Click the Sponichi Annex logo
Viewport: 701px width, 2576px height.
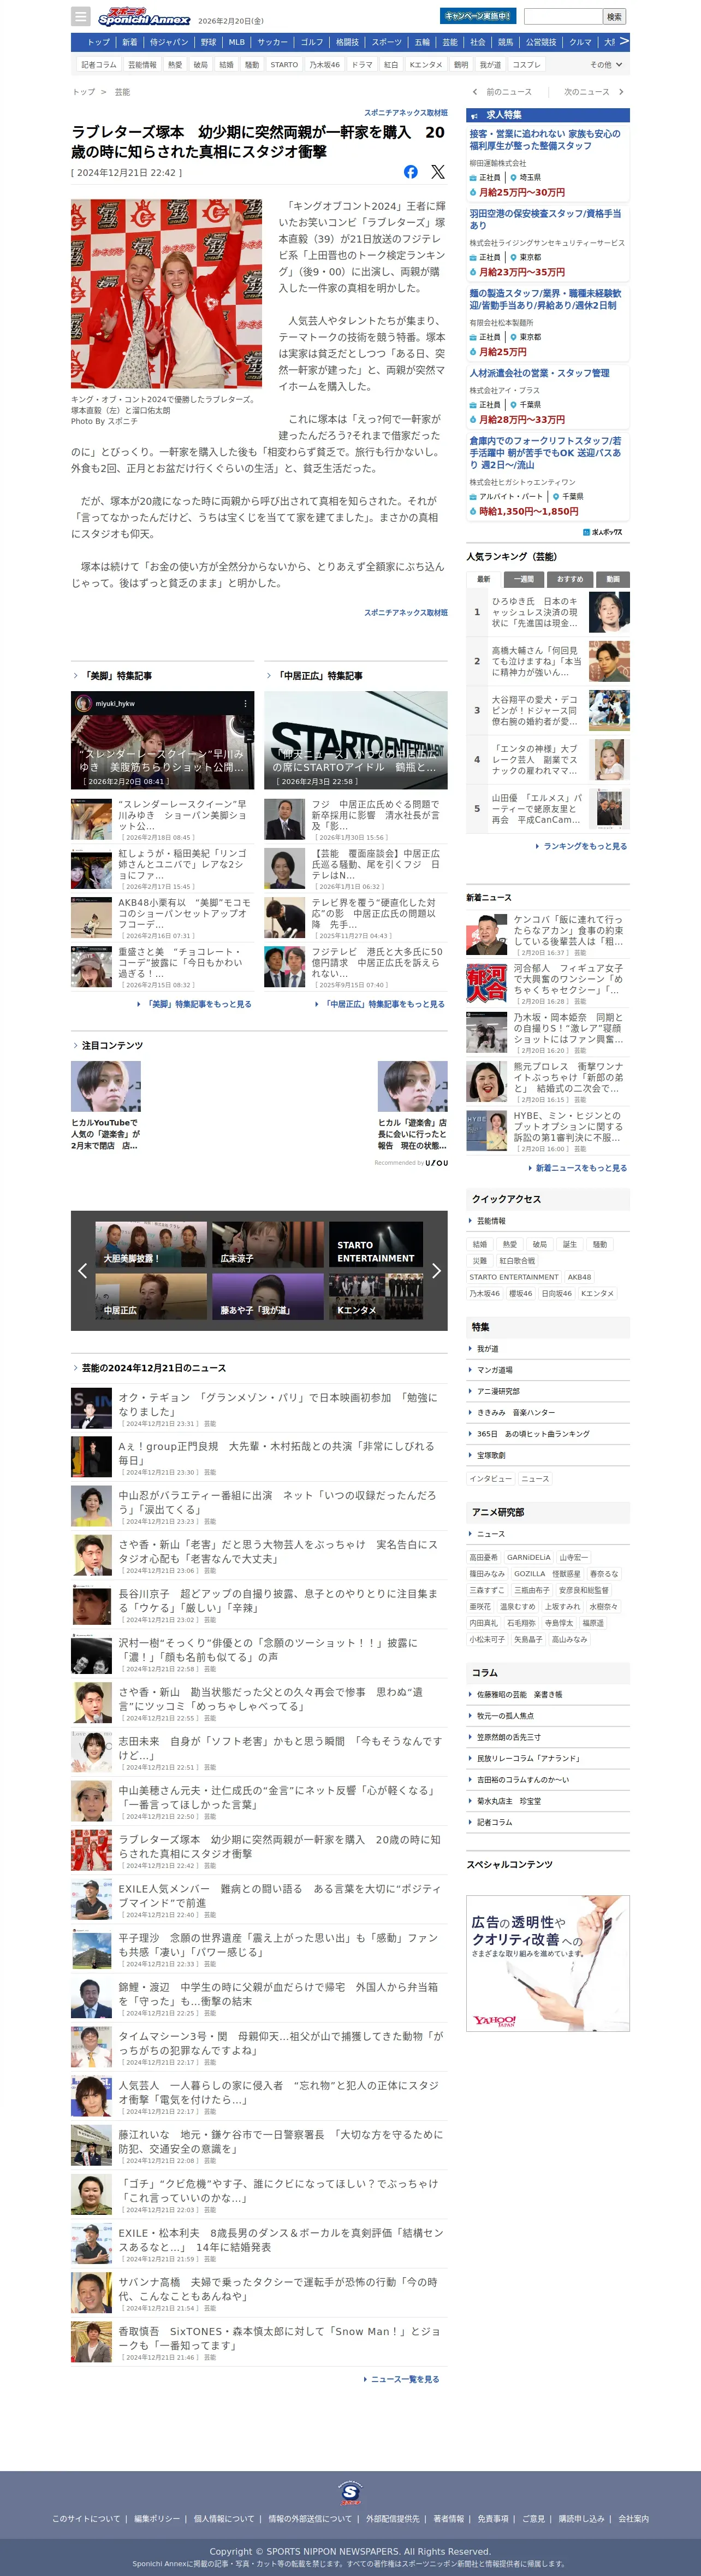[144, 17]
